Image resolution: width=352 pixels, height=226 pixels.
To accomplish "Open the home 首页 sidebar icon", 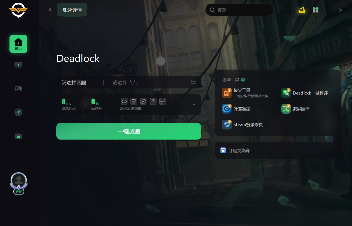I will coord(19,44).
